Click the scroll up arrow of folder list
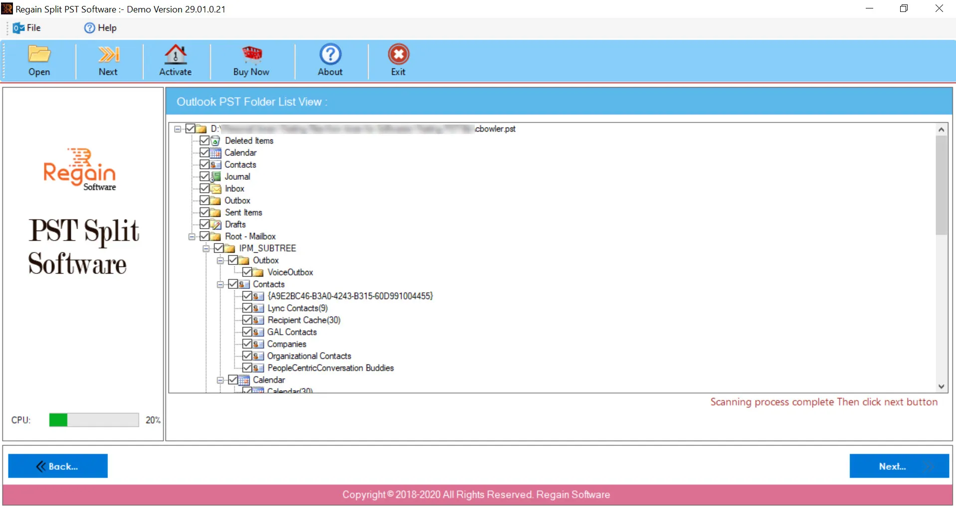 tap(941, 129)
